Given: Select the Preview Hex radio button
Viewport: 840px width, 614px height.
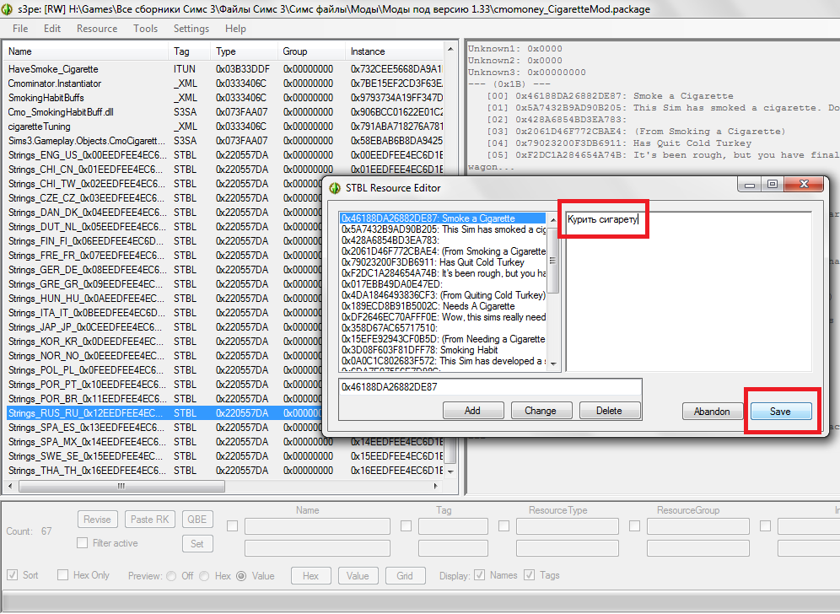Looking at the screenshot, I should (x=206, y=576).
